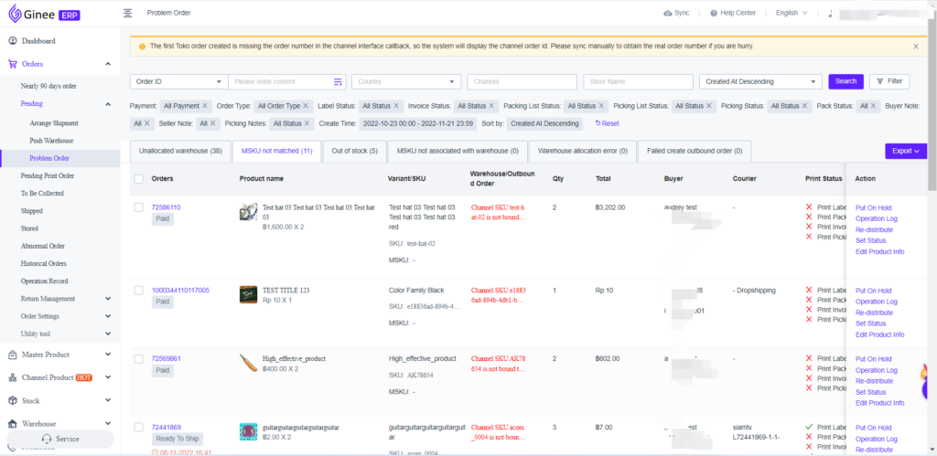Image resolution: width=937 pixels, height=456 pixels.
Task: Open the English language dropdown
Action: coord(792,13)
